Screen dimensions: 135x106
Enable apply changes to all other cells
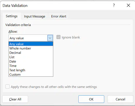click(x=8, y=86)
